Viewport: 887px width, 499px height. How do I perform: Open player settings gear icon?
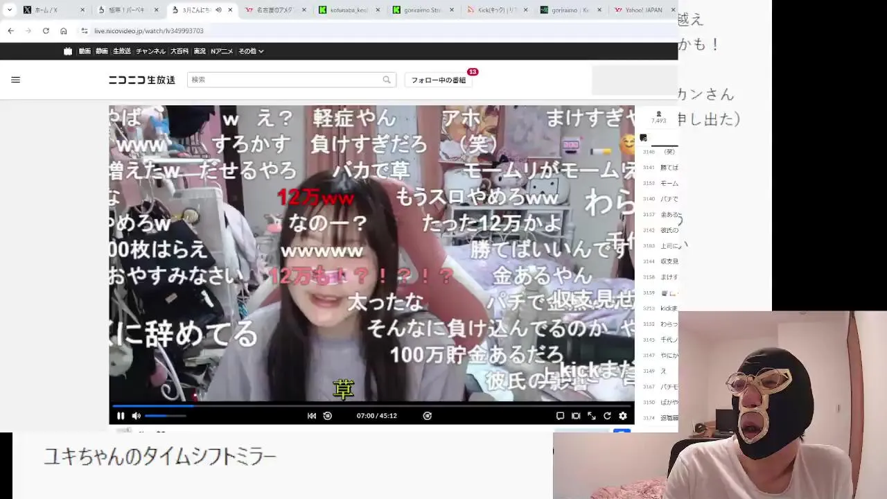(x=623, y=416)
